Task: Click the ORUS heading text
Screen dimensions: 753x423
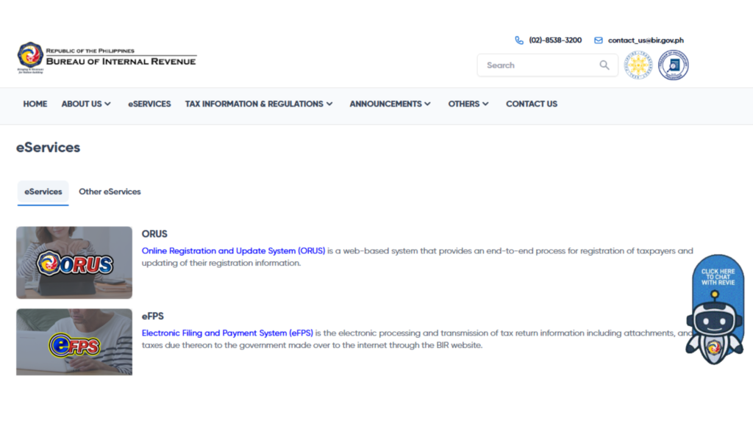Action: pos(154,234)
